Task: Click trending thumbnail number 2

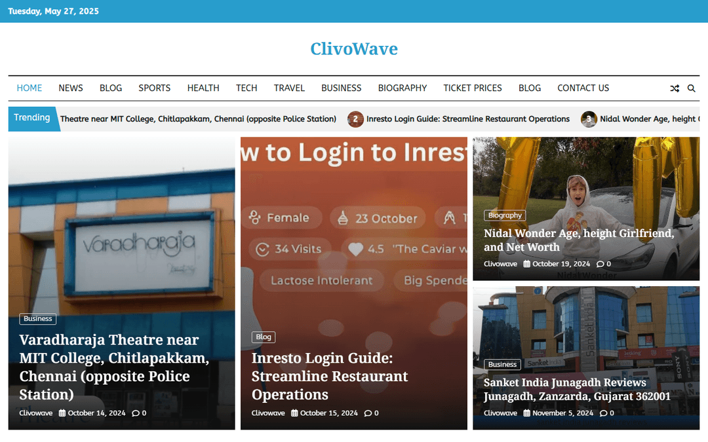Action: 355,119
